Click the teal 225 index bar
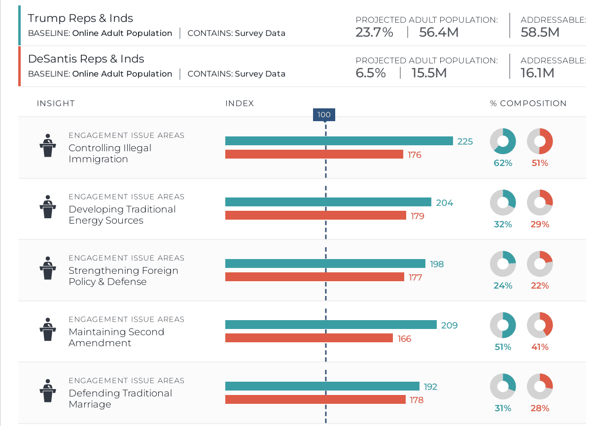 (x=339, y=141)
